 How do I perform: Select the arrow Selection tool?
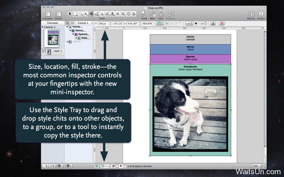pyautogui.click(x=70, y=14)
